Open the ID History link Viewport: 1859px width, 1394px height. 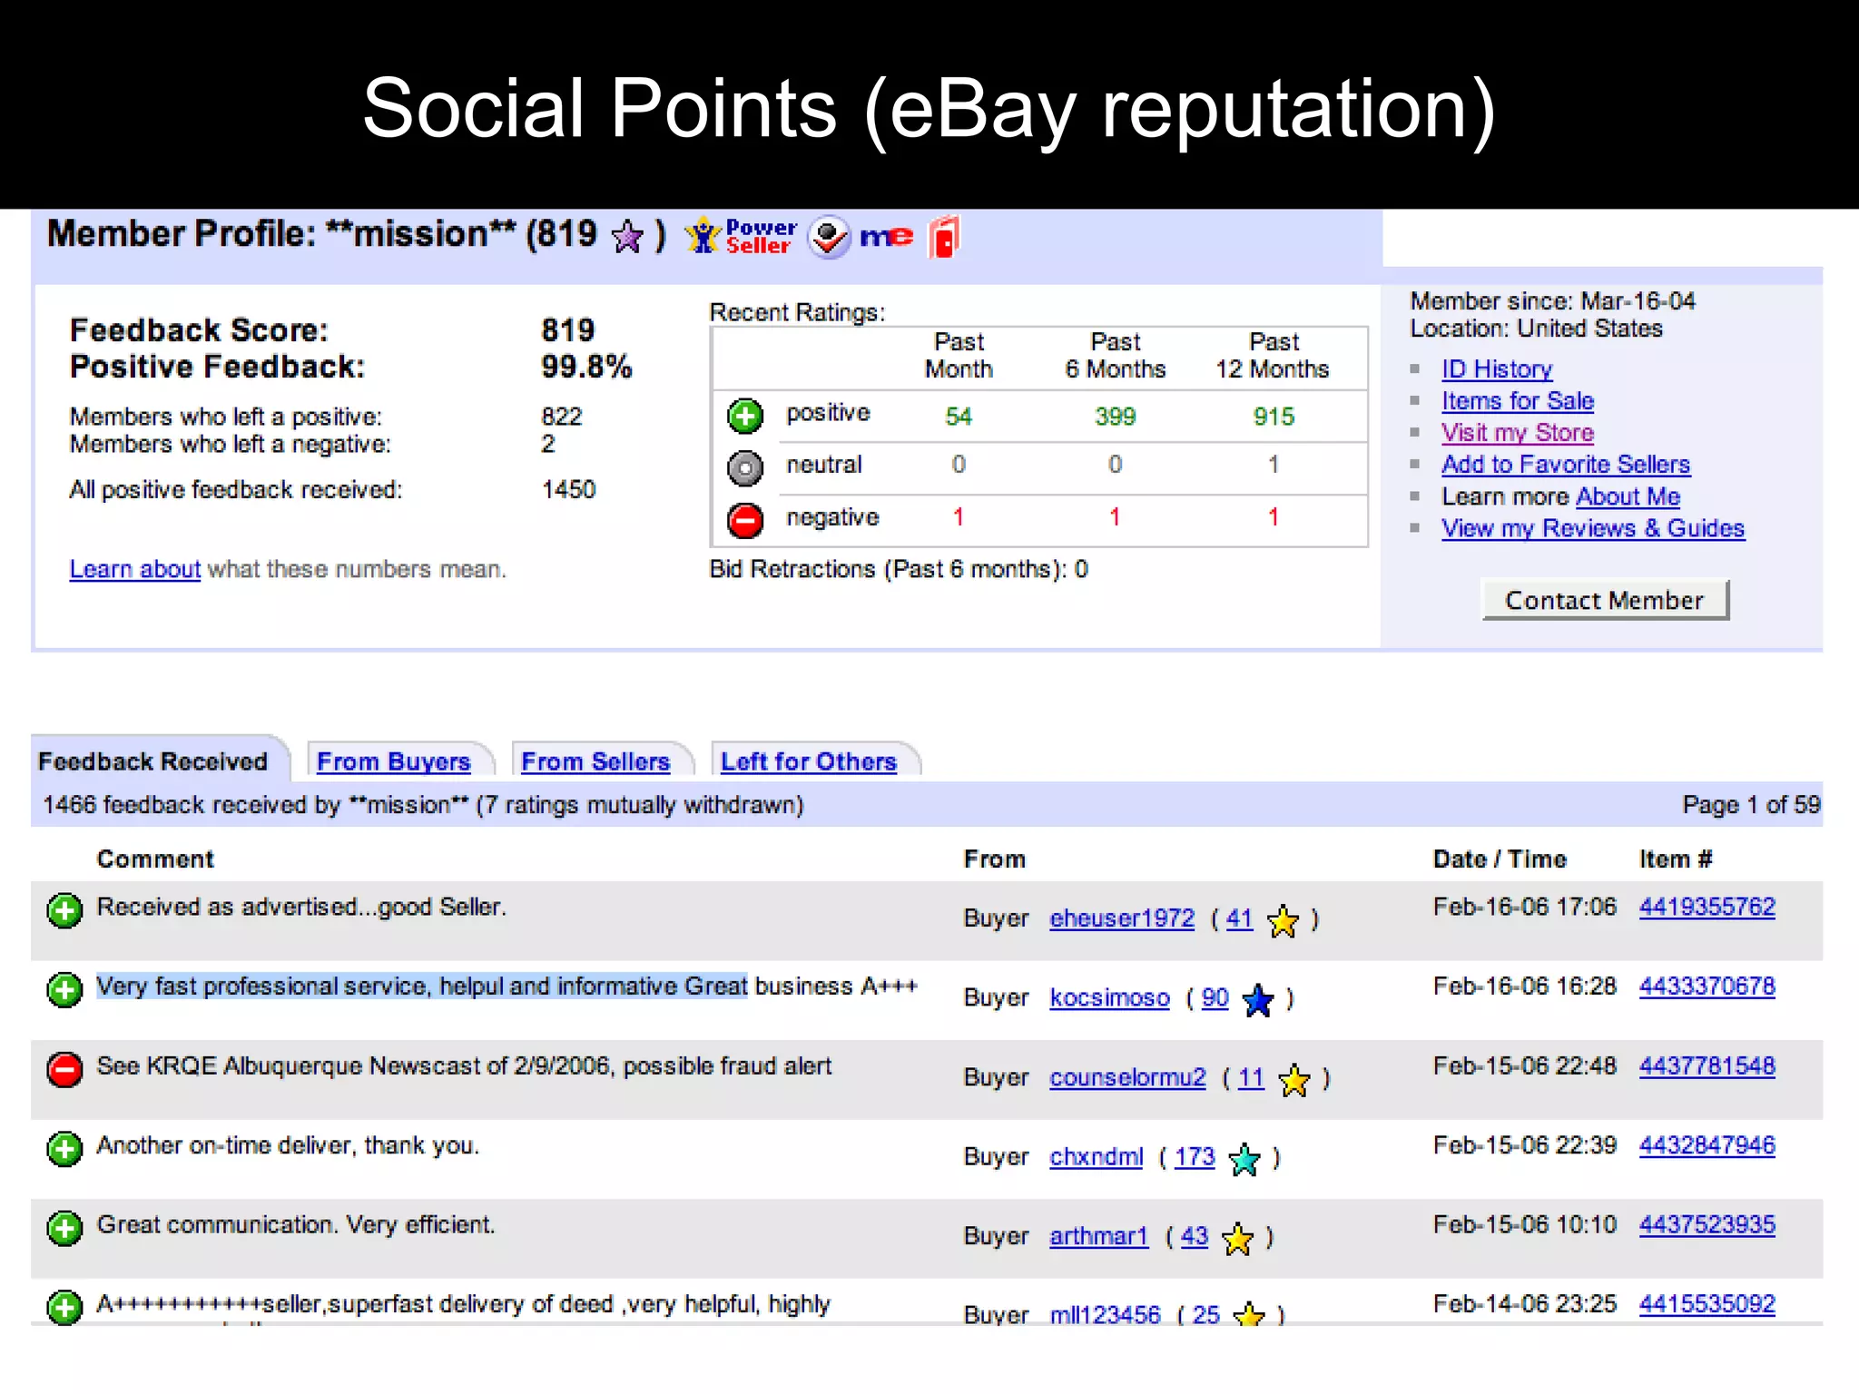1497,369
